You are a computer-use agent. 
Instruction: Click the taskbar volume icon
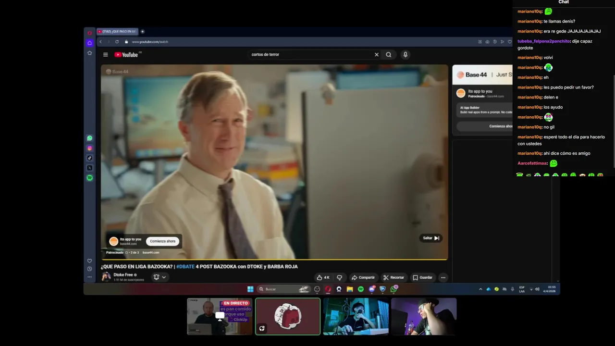[537, 289]
